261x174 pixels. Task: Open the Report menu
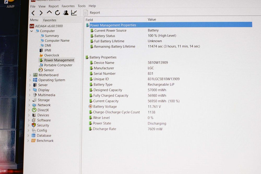(54, 6)
